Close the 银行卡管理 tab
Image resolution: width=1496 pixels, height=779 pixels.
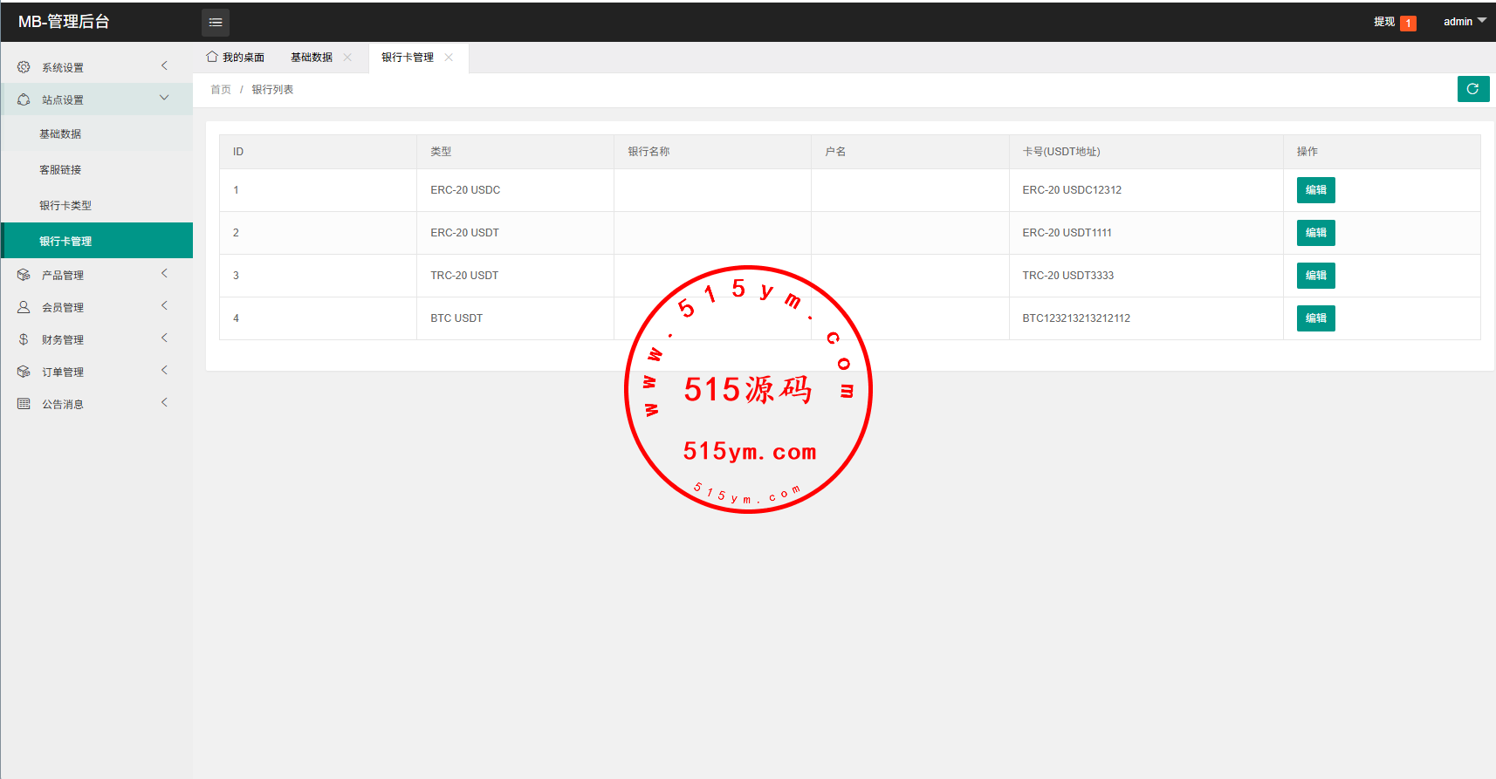click(449, 58)
